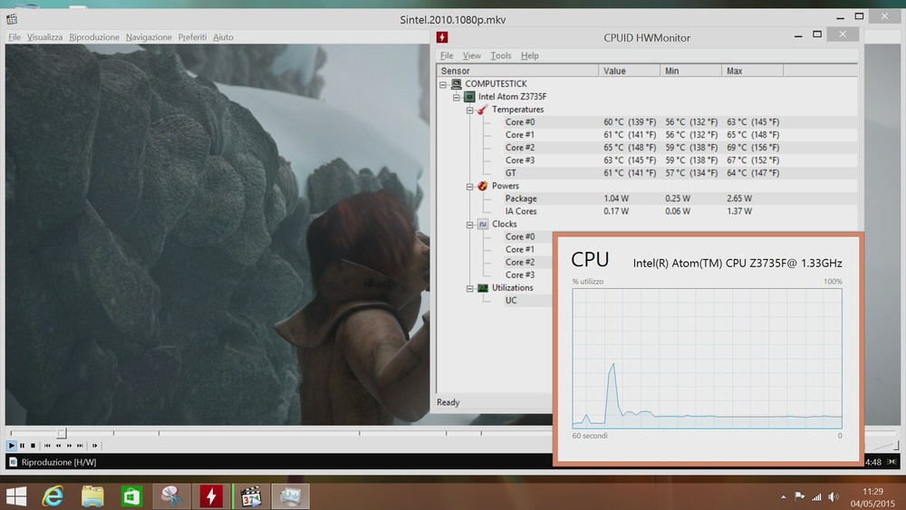Click the status icon next to Riproduzione [H/W]
This screenshot has width=906, height=510.
(14, 462)
